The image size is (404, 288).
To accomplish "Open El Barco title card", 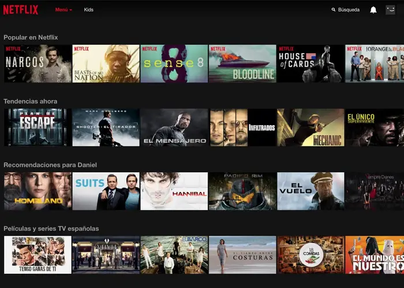I will coord(174,255).
